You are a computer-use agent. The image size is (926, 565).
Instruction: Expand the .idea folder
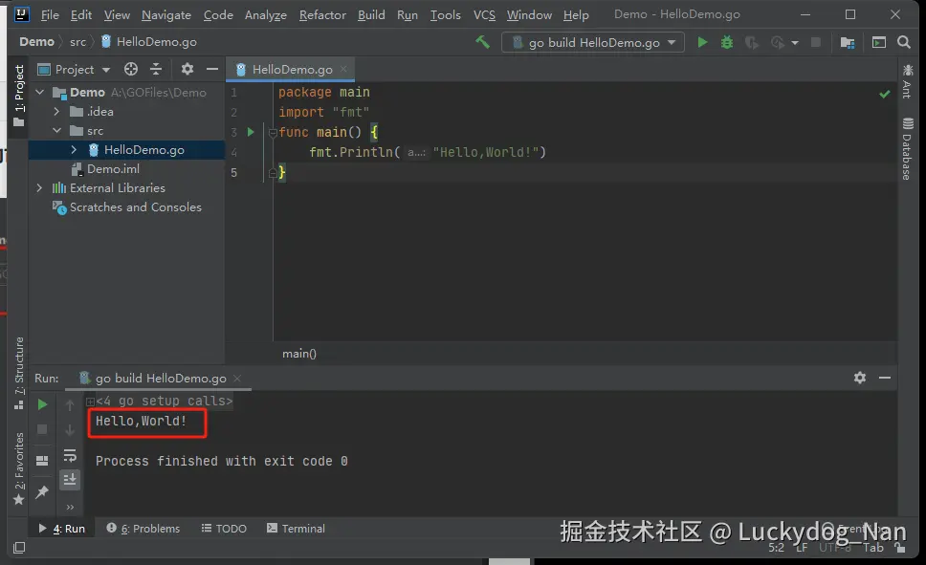[x=56, y=111]
